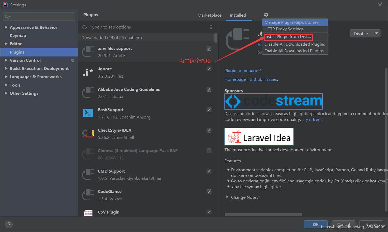Open the Issues link

click(271, 79)
